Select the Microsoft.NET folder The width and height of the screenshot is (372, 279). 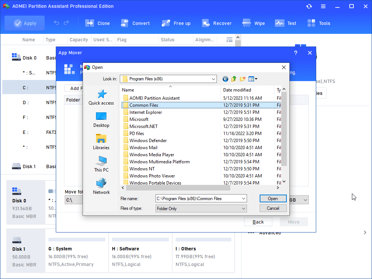point(140,126)
